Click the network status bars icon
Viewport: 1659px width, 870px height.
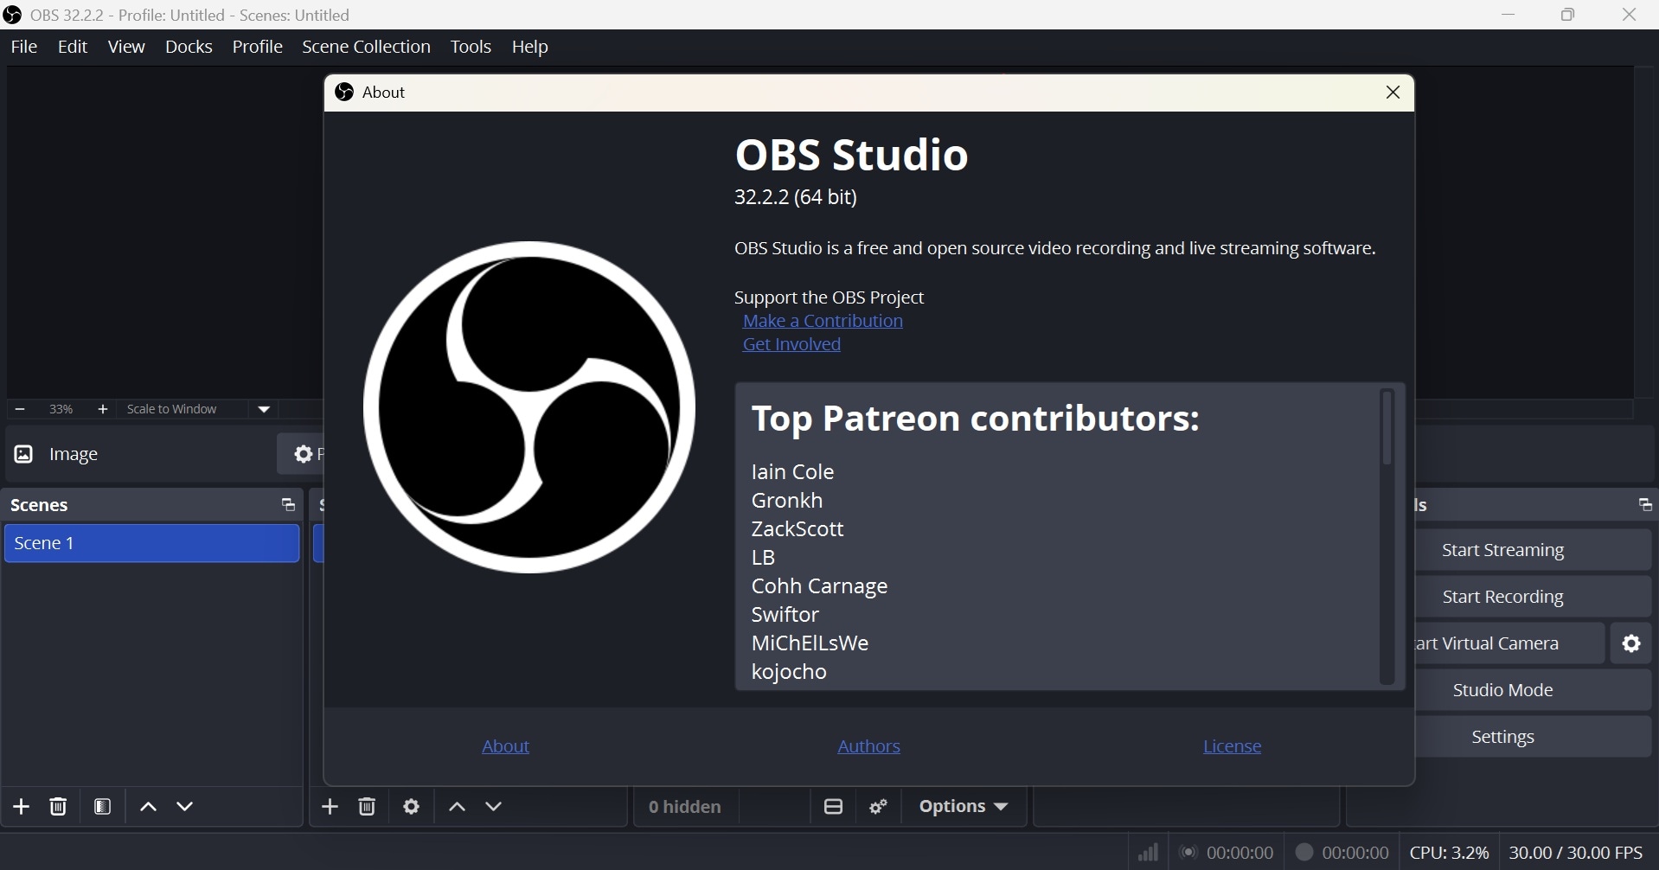tap(1148, 853)
